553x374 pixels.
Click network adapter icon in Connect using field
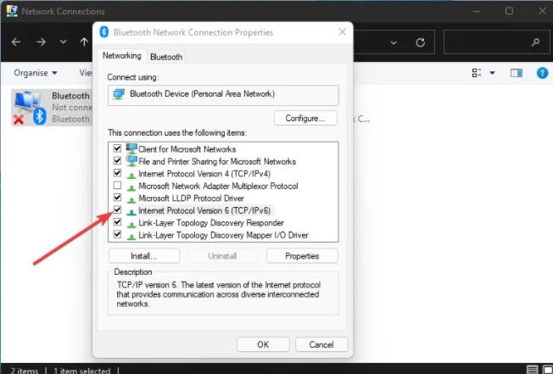tap(119, 94)
